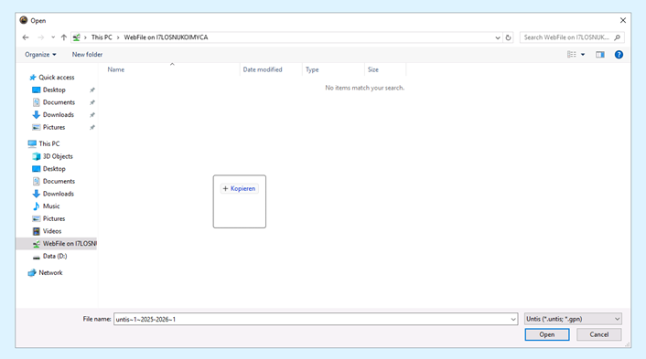Image resolution: width=646 pixels, height=359 pixels.
Task: Open Help with the question mark icon
Action: click(x=619, y=54)
